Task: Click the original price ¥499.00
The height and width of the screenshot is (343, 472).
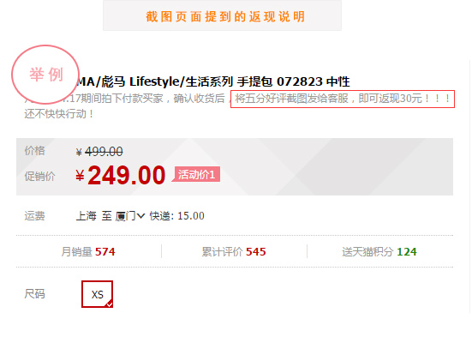Action: (99, 151)
